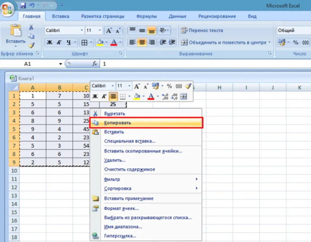Click the ribbon percent style button
The width and height of the screenshot is (311, 242).
pos(296,42)
